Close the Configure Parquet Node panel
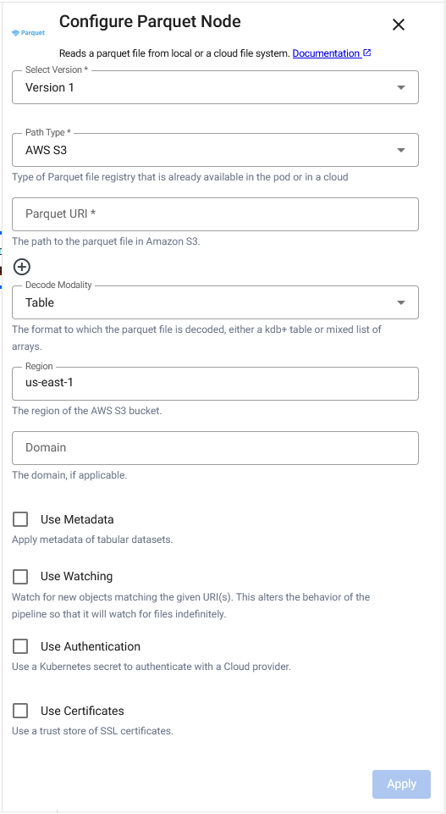 pos(399,25)
